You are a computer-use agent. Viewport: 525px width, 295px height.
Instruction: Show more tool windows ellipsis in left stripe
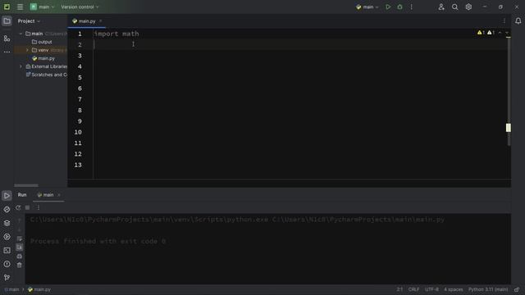click(7, 52)
